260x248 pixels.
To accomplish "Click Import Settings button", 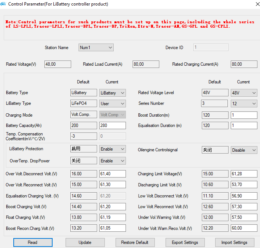I will pos(234,242).
